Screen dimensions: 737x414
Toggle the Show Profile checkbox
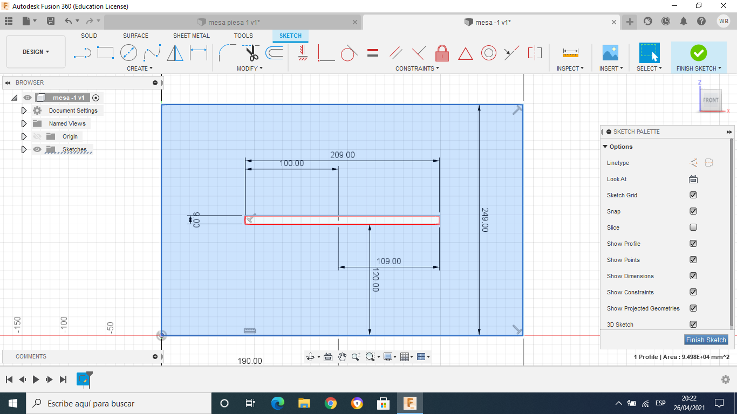693,244
